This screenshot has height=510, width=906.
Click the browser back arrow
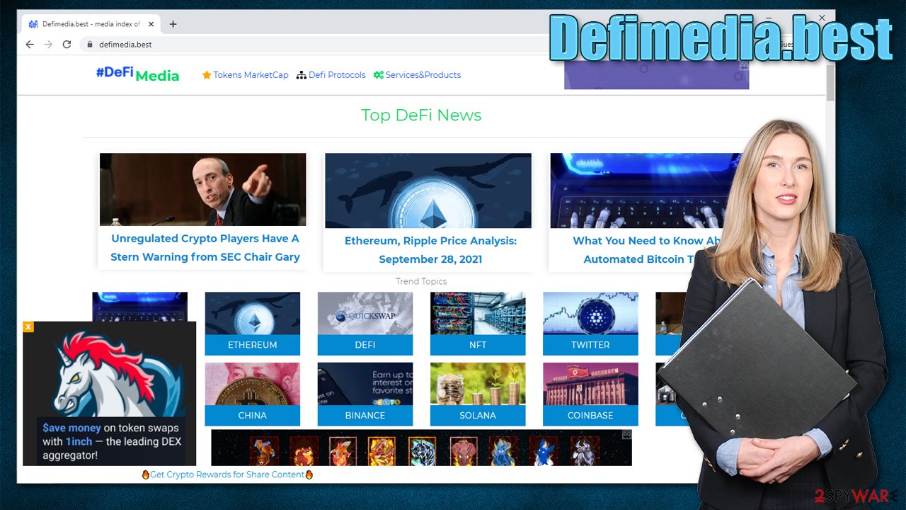coord(29,44)
